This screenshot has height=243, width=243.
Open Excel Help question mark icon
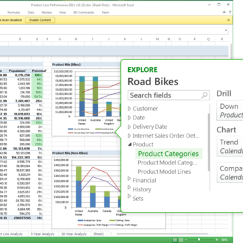coord(230,13)
